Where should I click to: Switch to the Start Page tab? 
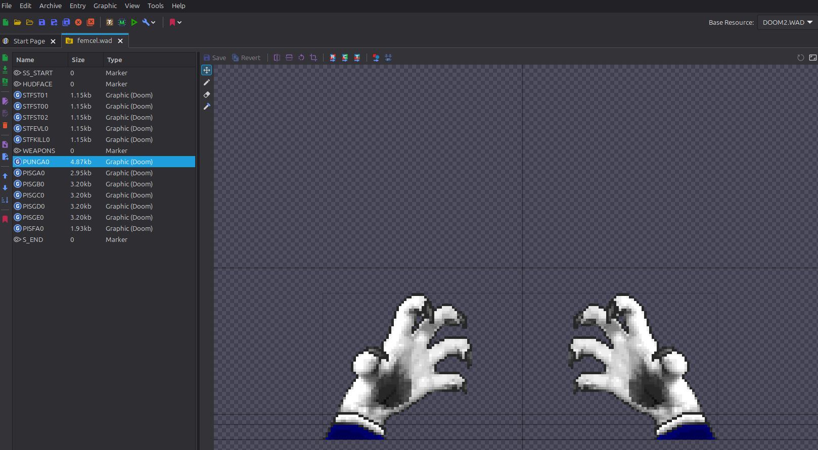coord(29,41)
